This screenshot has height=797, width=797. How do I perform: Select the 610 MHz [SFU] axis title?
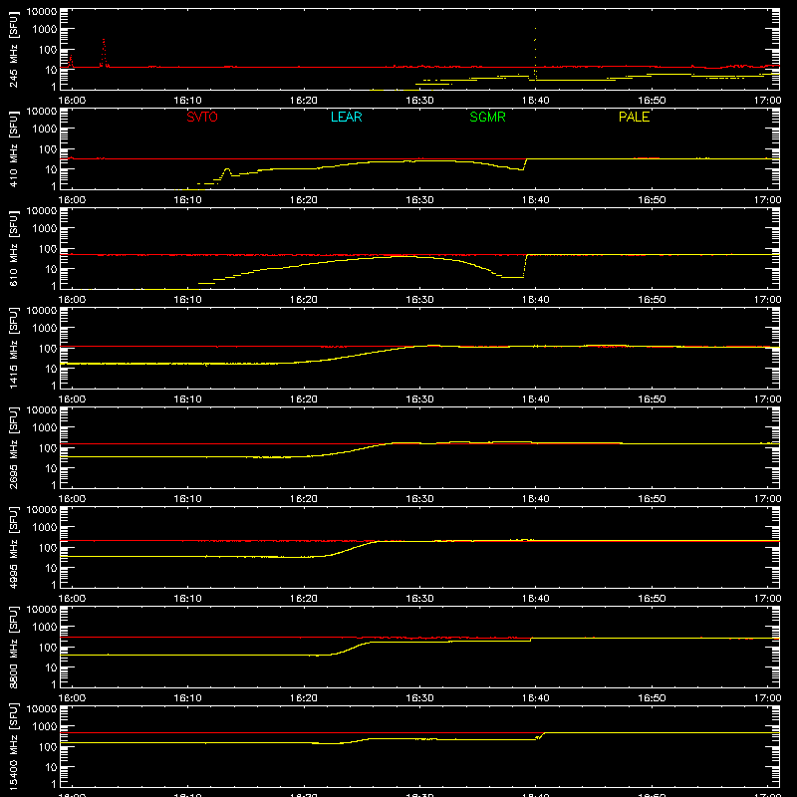14,248
